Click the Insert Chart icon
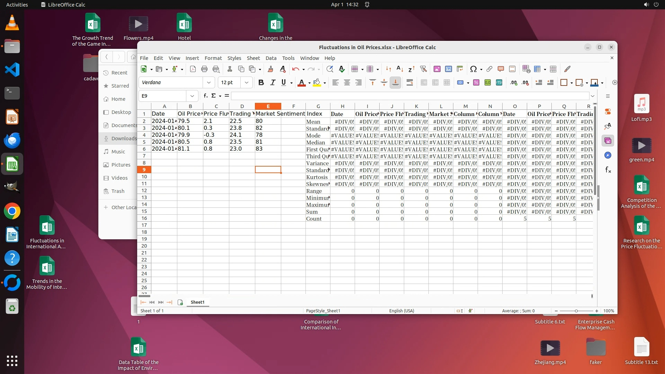This screenshot has width=665, height=374. pyautogui.click(x=448, y=69)
